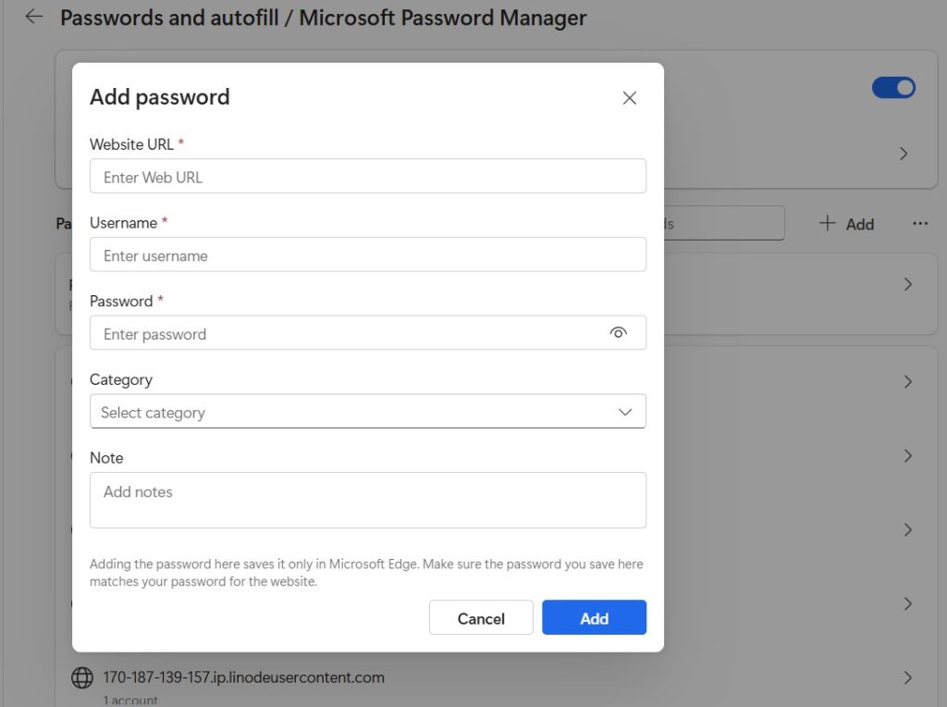Click the Add notes text area

[368, 500]
